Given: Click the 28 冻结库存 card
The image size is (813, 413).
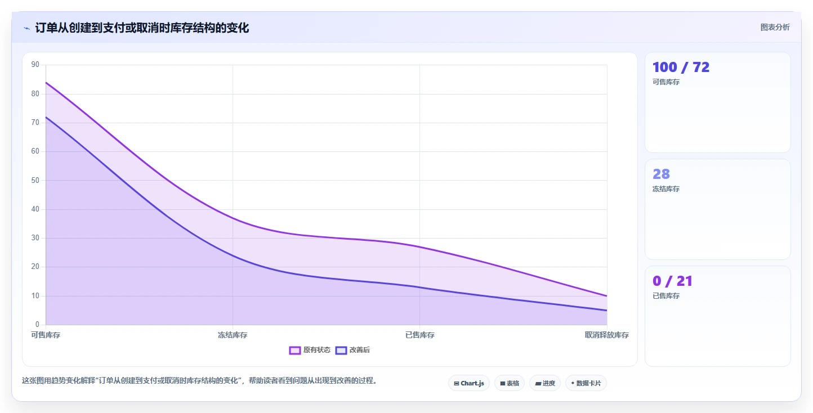Looking at the screenshot, I should coord(718,209).
